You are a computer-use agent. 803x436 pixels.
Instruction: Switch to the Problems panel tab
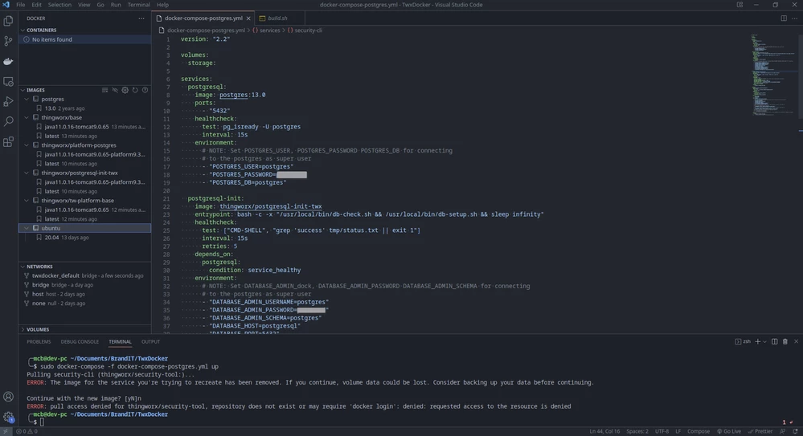click(39, 341)
